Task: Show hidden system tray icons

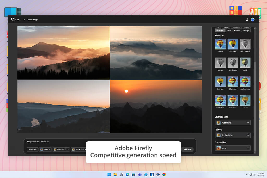Action: [247, 175]
